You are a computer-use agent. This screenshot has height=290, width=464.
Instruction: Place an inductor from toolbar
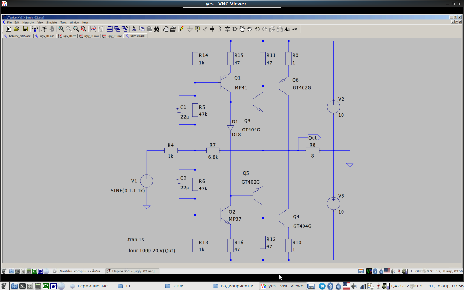220,29
